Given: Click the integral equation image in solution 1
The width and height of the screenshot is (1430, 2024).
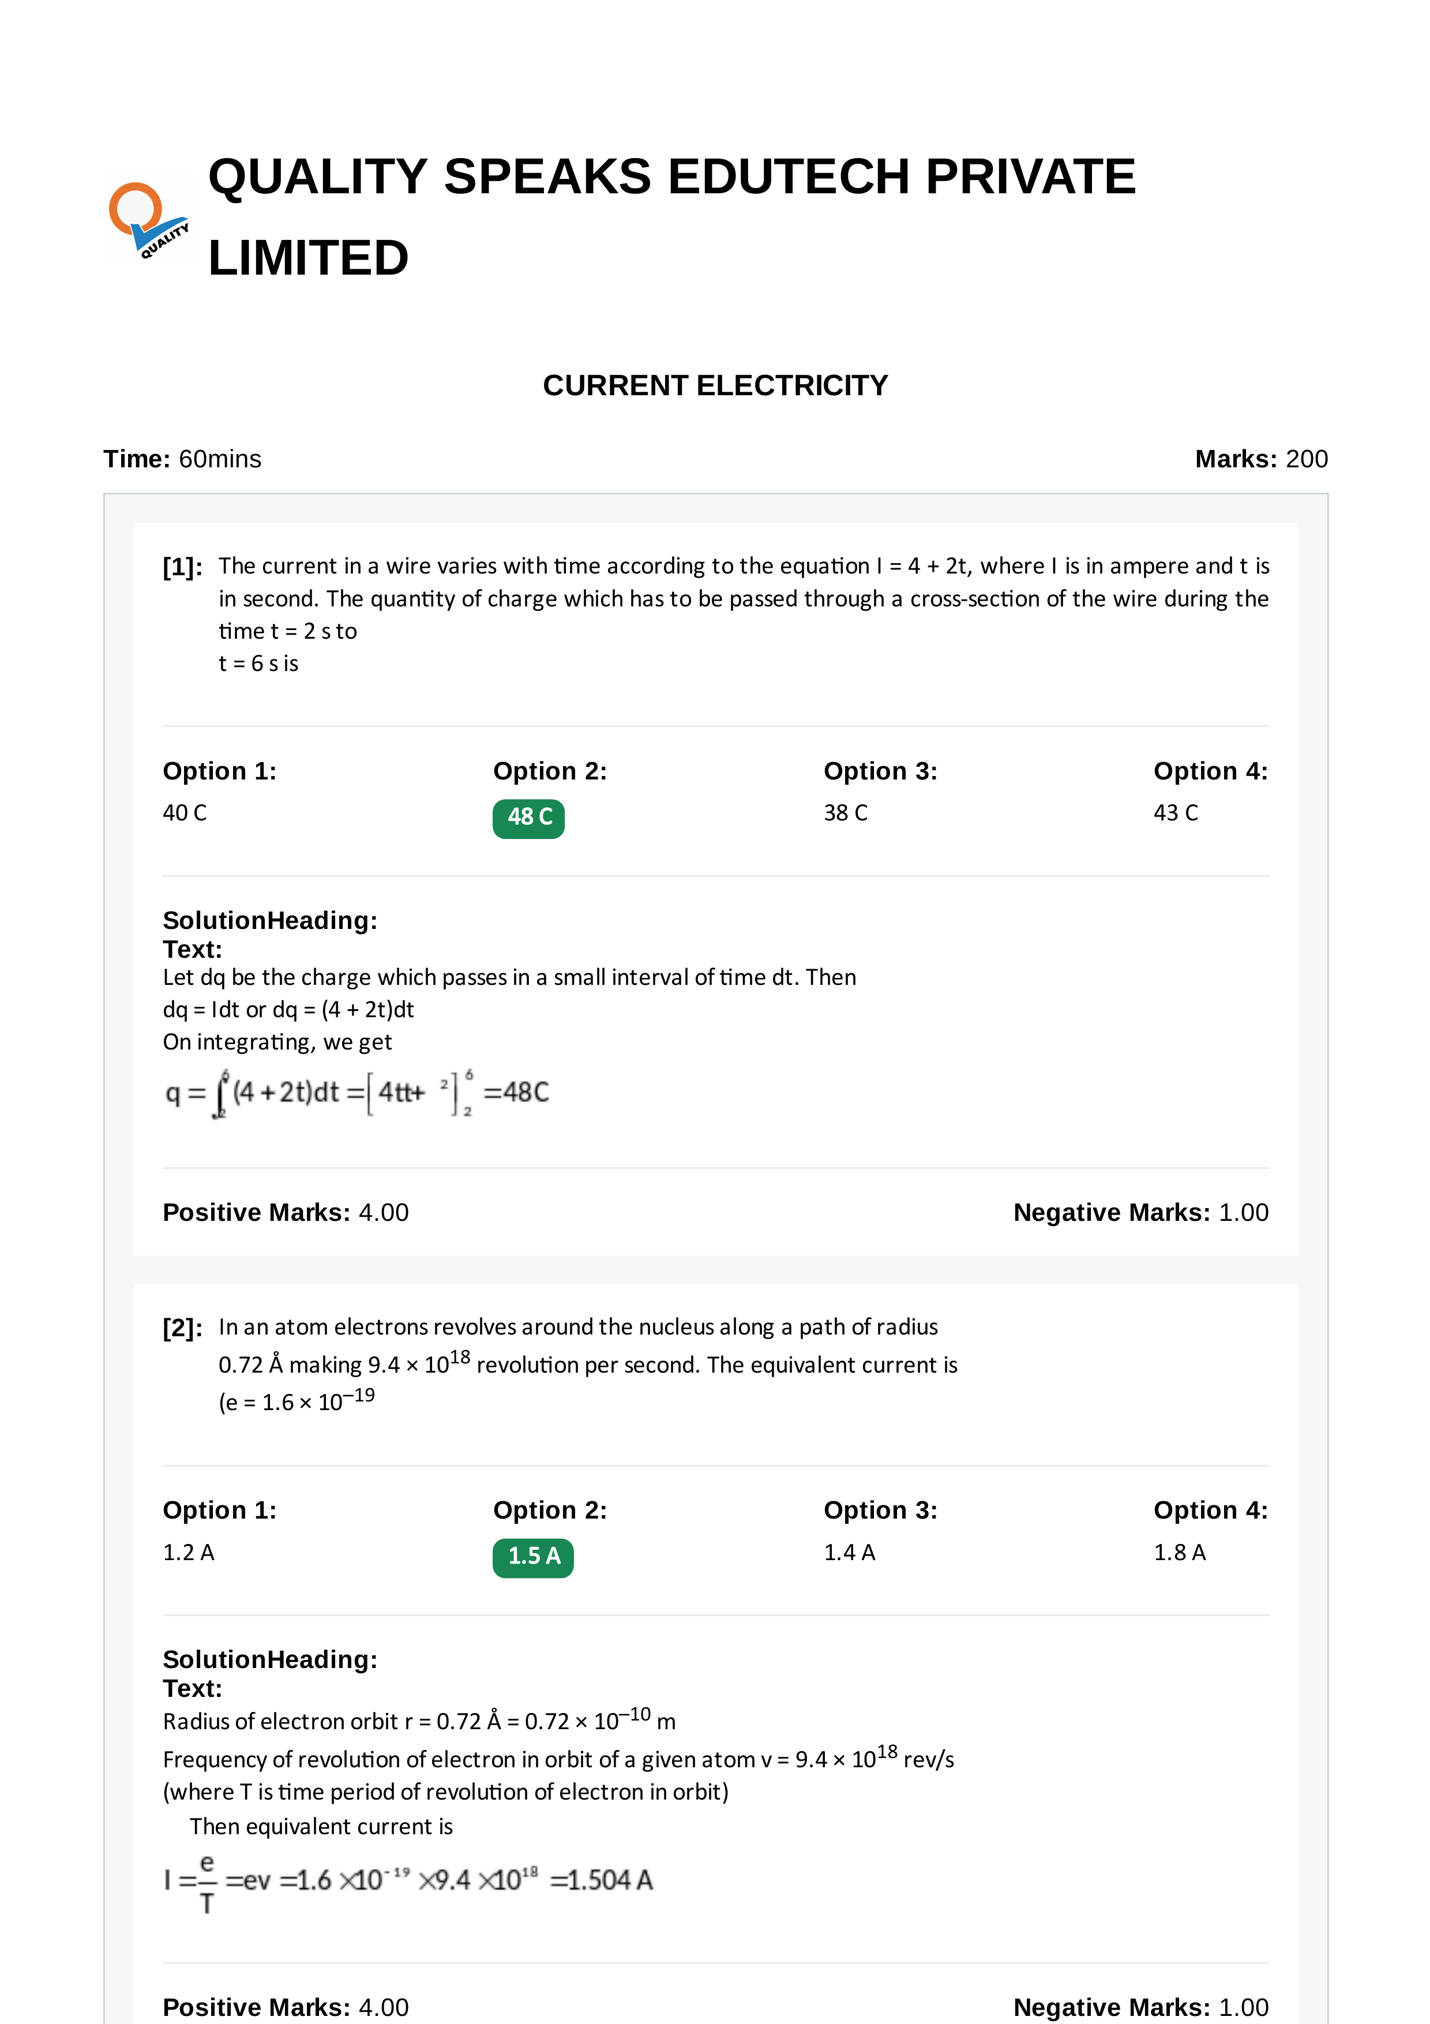Looking at the screenshot, I should pos(357,1093).
